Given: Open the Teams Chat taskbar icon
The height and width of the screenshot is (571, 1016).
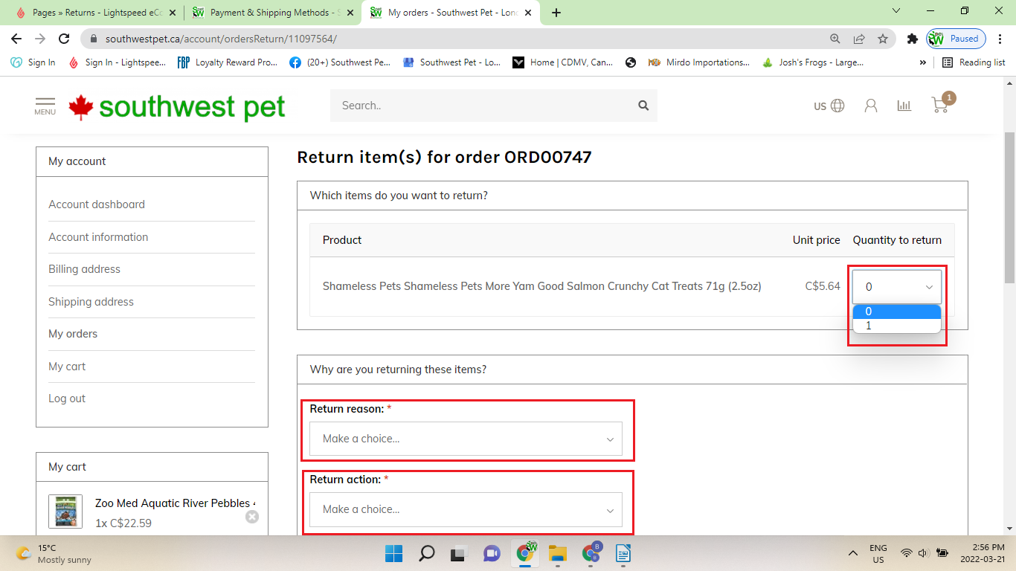Looking at the screenshot, I should click(492, 553).
